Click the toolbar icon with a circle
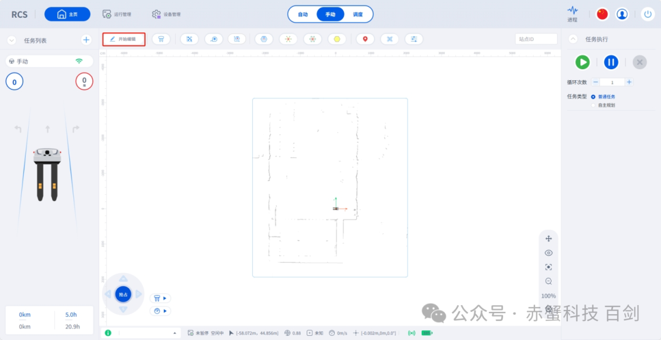Screen dimensions: 661x340 pos(214,39)
